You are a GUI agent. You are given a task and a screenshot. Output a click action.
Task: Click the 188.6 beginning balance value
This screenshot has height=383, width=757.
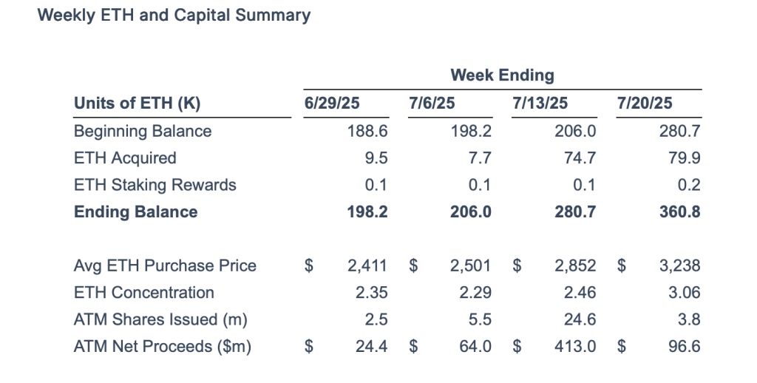367,132
